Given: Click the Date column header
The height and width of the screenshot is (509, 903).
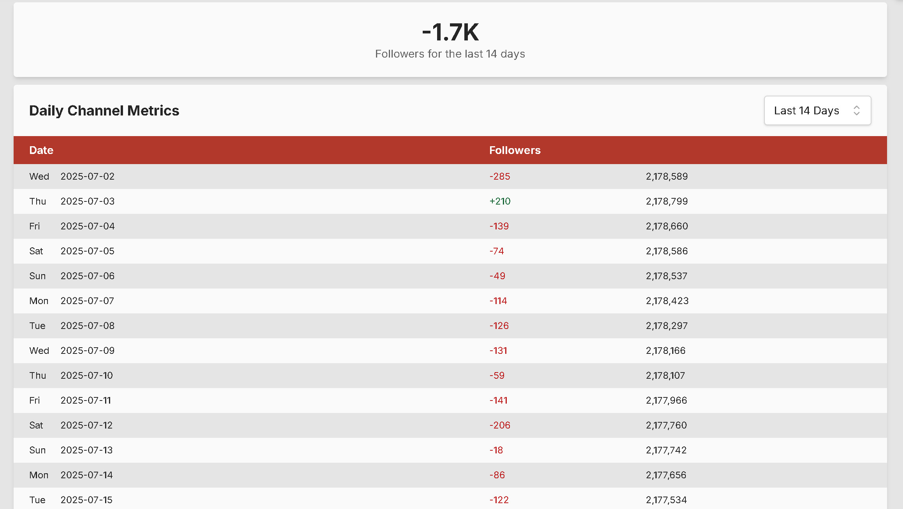Looking at the screenshot, I should pos(41,150).
